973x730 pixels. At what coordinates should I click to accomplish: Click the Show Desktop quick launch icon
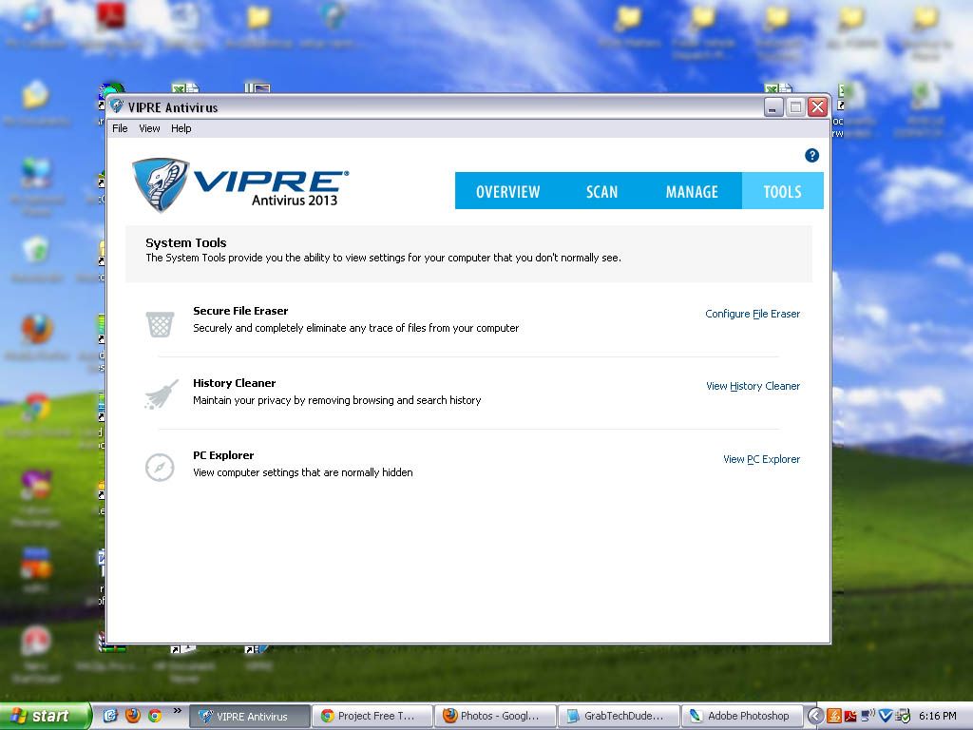[110, 716]
